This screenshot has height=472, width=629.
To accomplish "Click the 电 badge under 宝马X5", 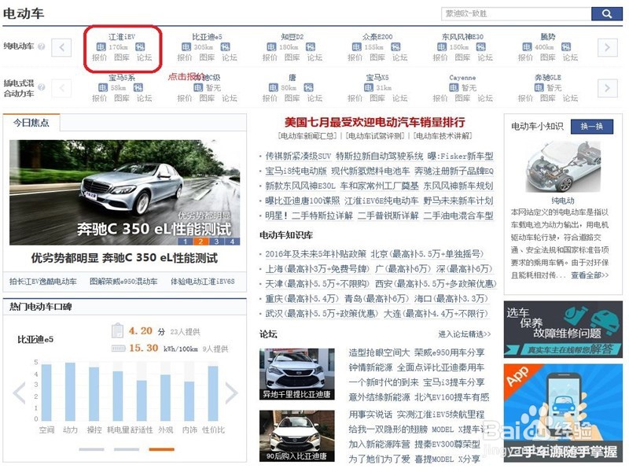I will pyautogui.click(x=369, y=87).
